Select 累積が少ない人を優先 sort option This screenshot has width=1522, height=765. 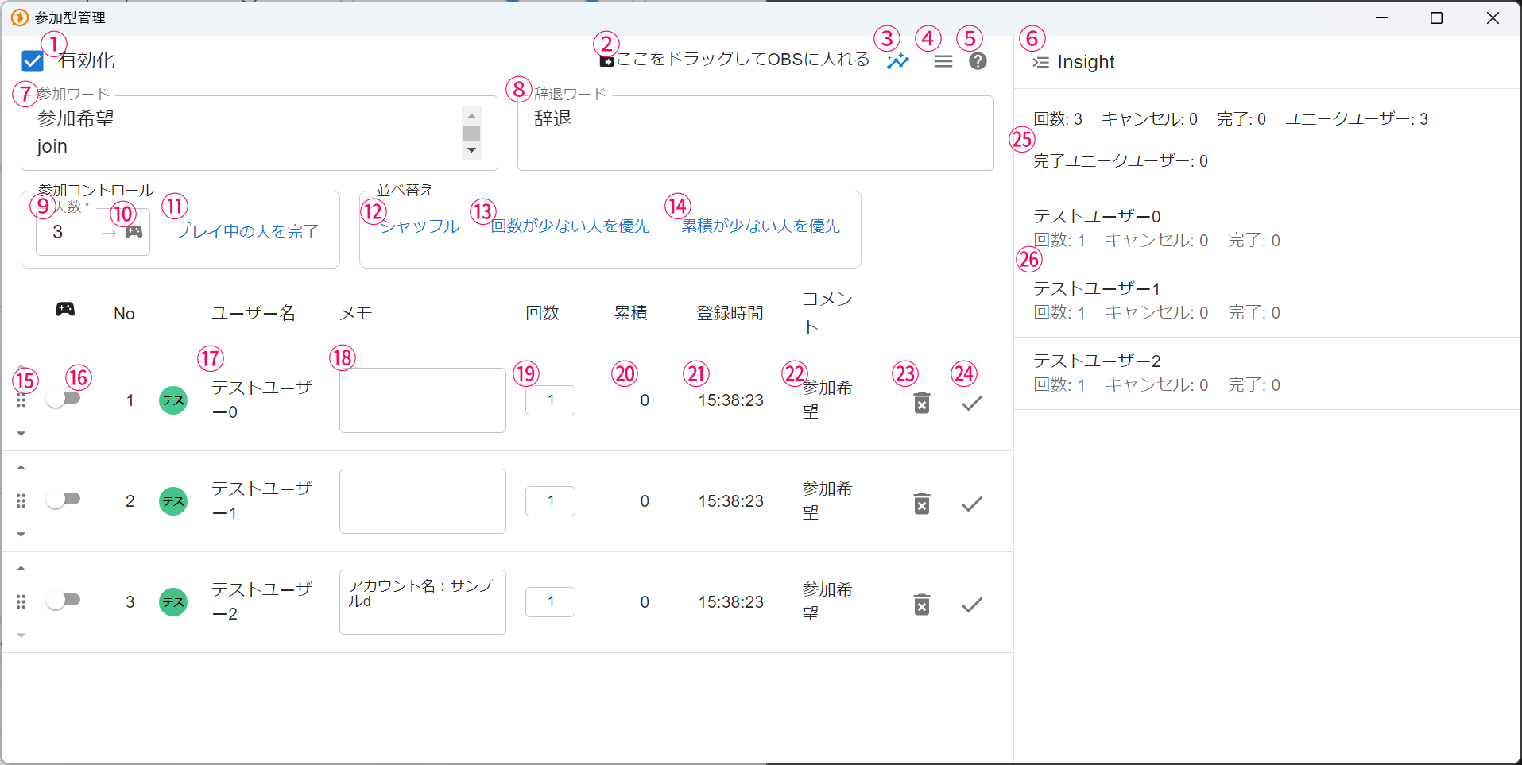[761, 226]
